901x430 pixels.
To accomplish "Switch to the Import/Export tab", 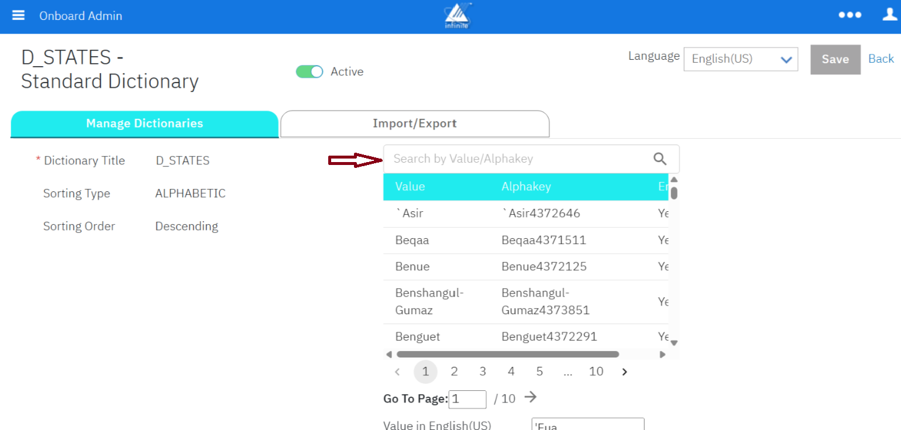I will 414,124.
